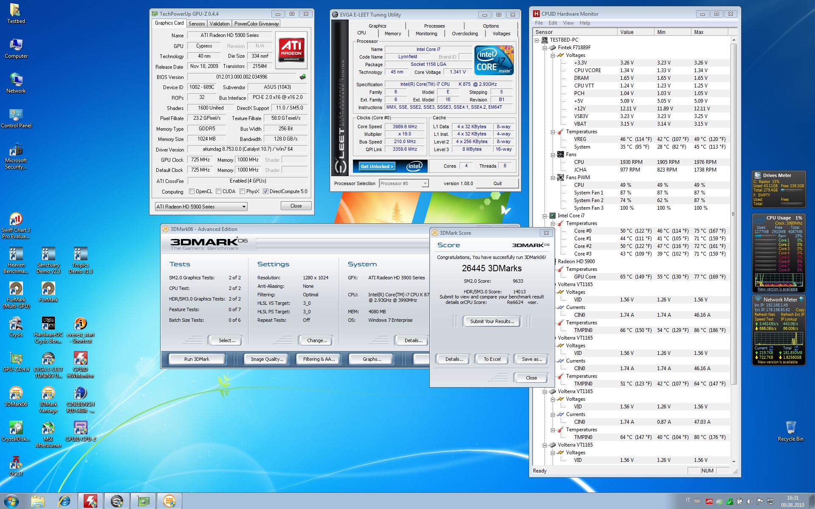815x509 pixels.
Task: Launch Tropics Demo v1.3 shortcut
Action: [x=80, y=260]
